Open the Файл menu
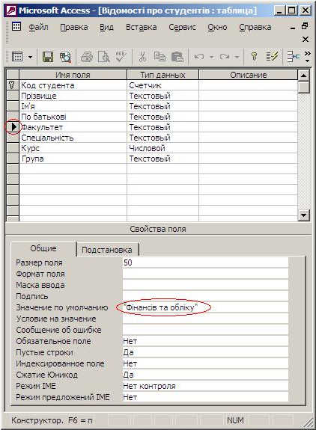Image resolution: width=316 pixels, height=430 pixels. pyautogui.click(x=38, y=27)
